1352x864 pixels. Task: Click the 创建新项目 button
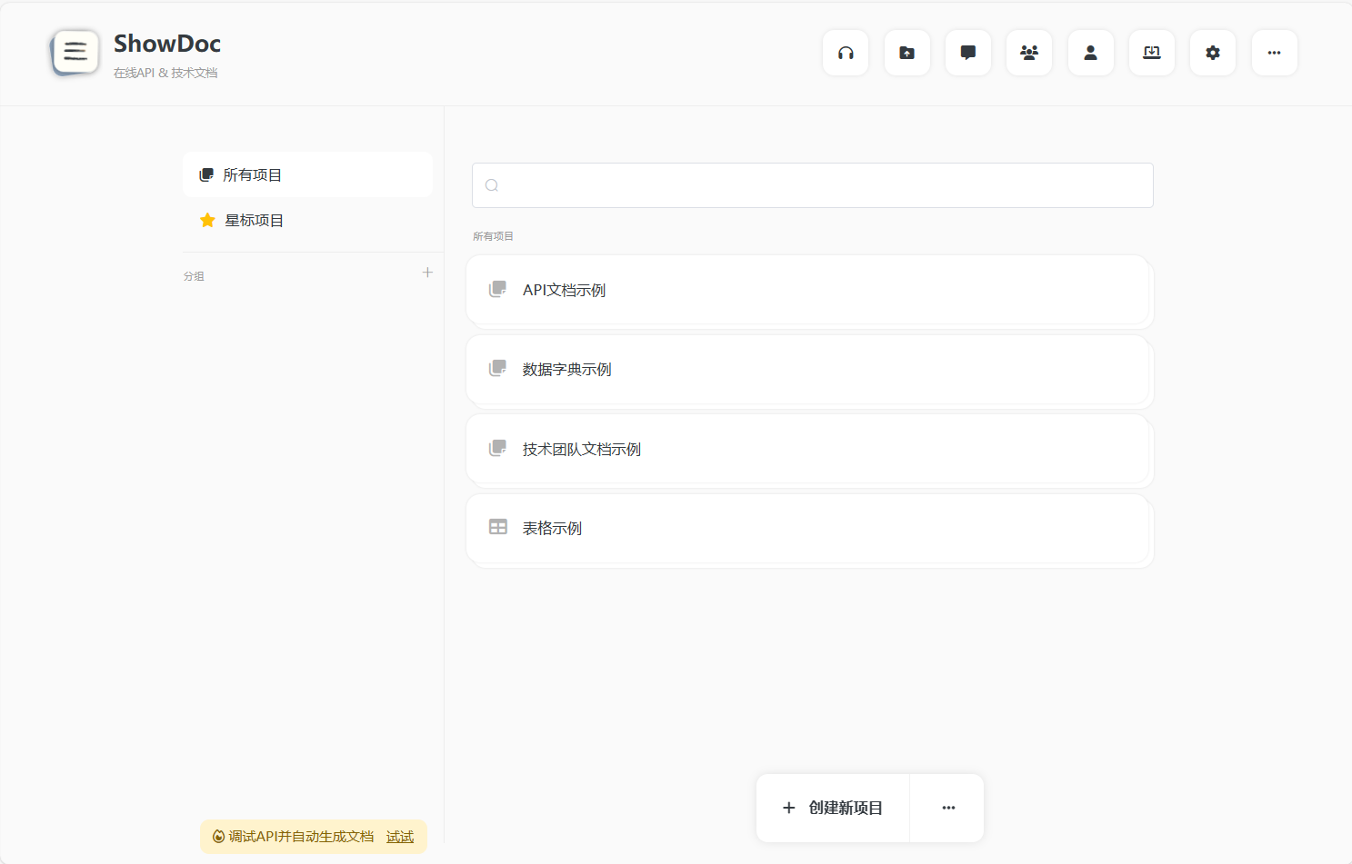click(833, 808)
